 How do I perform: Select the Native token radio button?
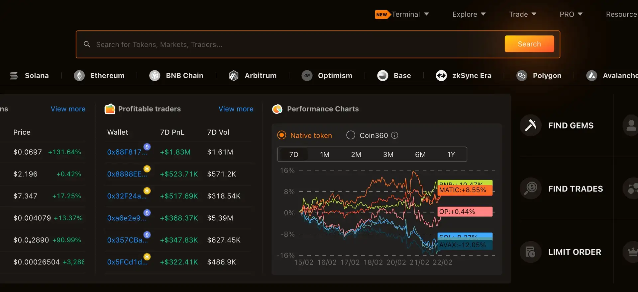click(x=281, y=135)
